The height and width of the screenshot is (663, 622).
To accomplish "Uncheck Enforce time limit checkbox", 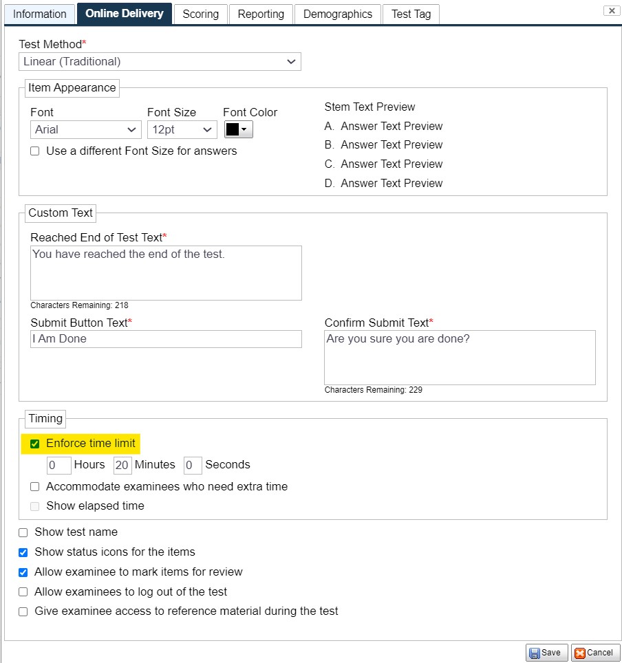I will [x=34, y=444].
